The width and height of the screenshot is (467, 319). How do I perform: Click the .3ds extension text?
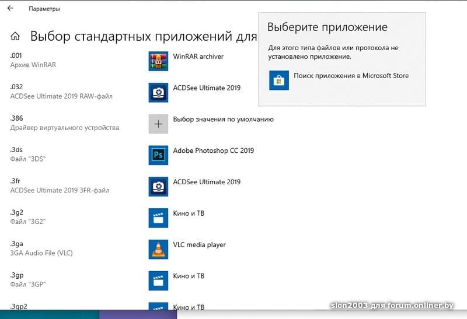point(16,149)
